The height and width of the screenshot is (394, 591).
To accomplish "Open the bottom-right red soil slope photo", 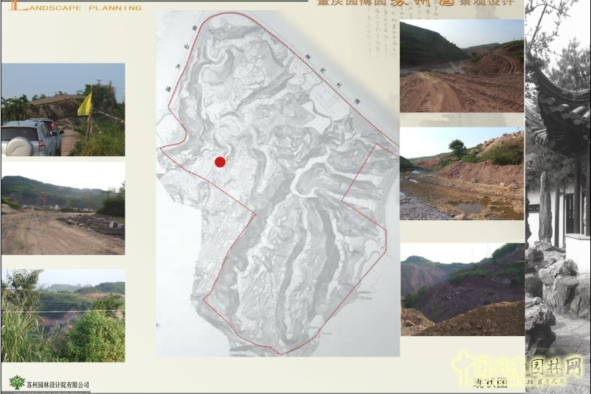I will [461, 290].
